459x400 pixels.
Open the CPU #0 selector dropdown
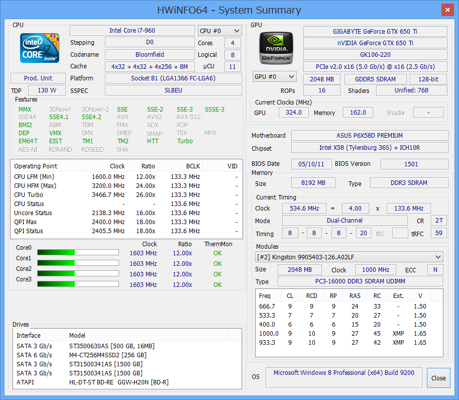220,31
